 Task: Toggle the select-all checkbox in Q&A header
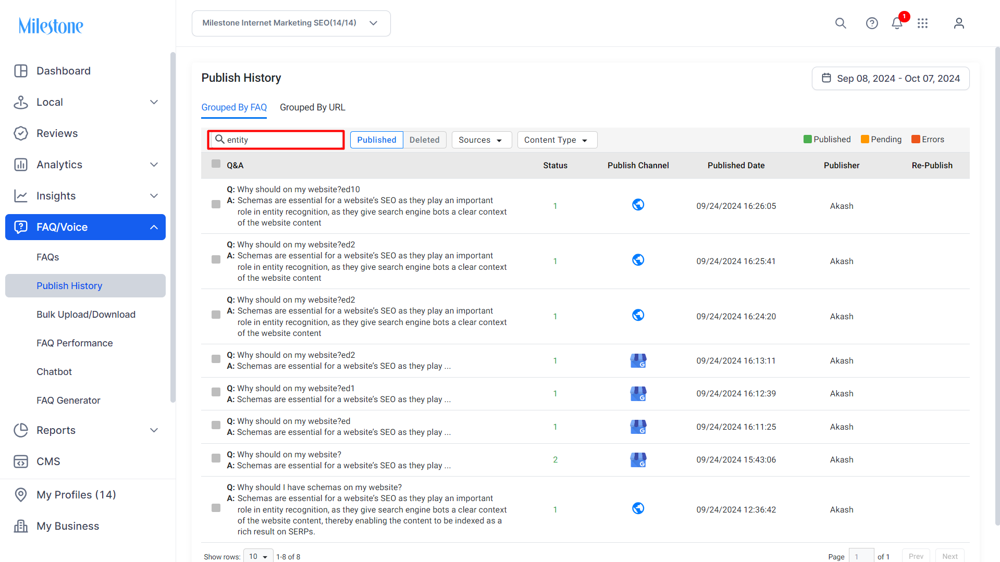click(216, 164)
